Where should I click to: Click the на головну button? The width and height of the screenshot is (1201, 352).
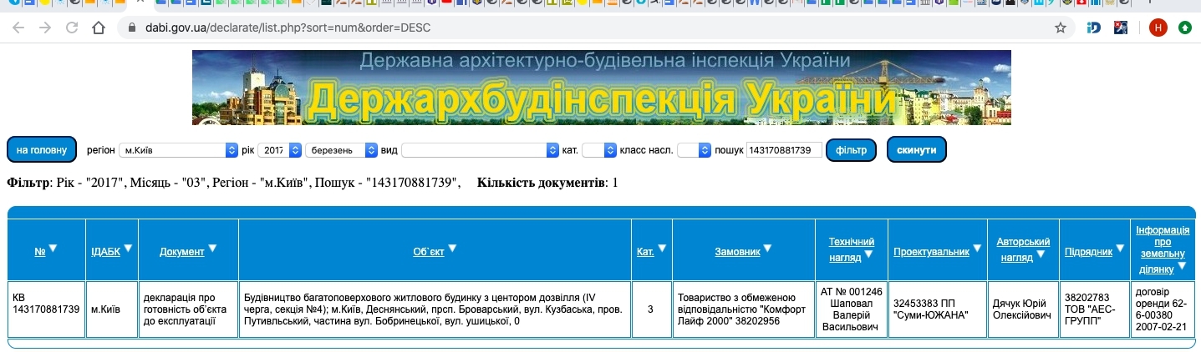pyautogui.click(x=42, y=150)
